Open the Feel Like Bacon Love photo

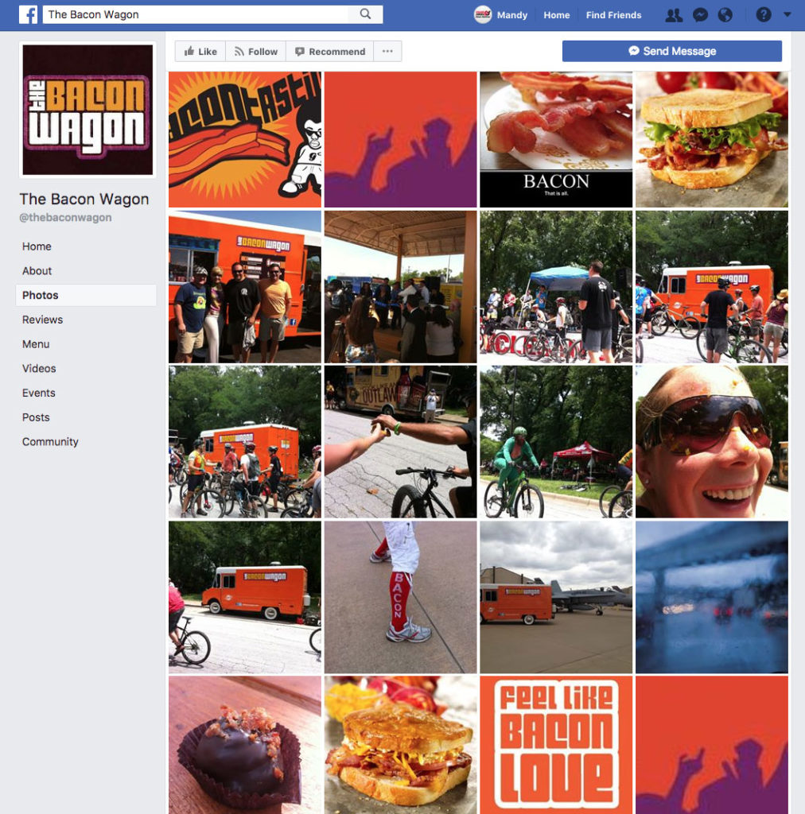556,744
